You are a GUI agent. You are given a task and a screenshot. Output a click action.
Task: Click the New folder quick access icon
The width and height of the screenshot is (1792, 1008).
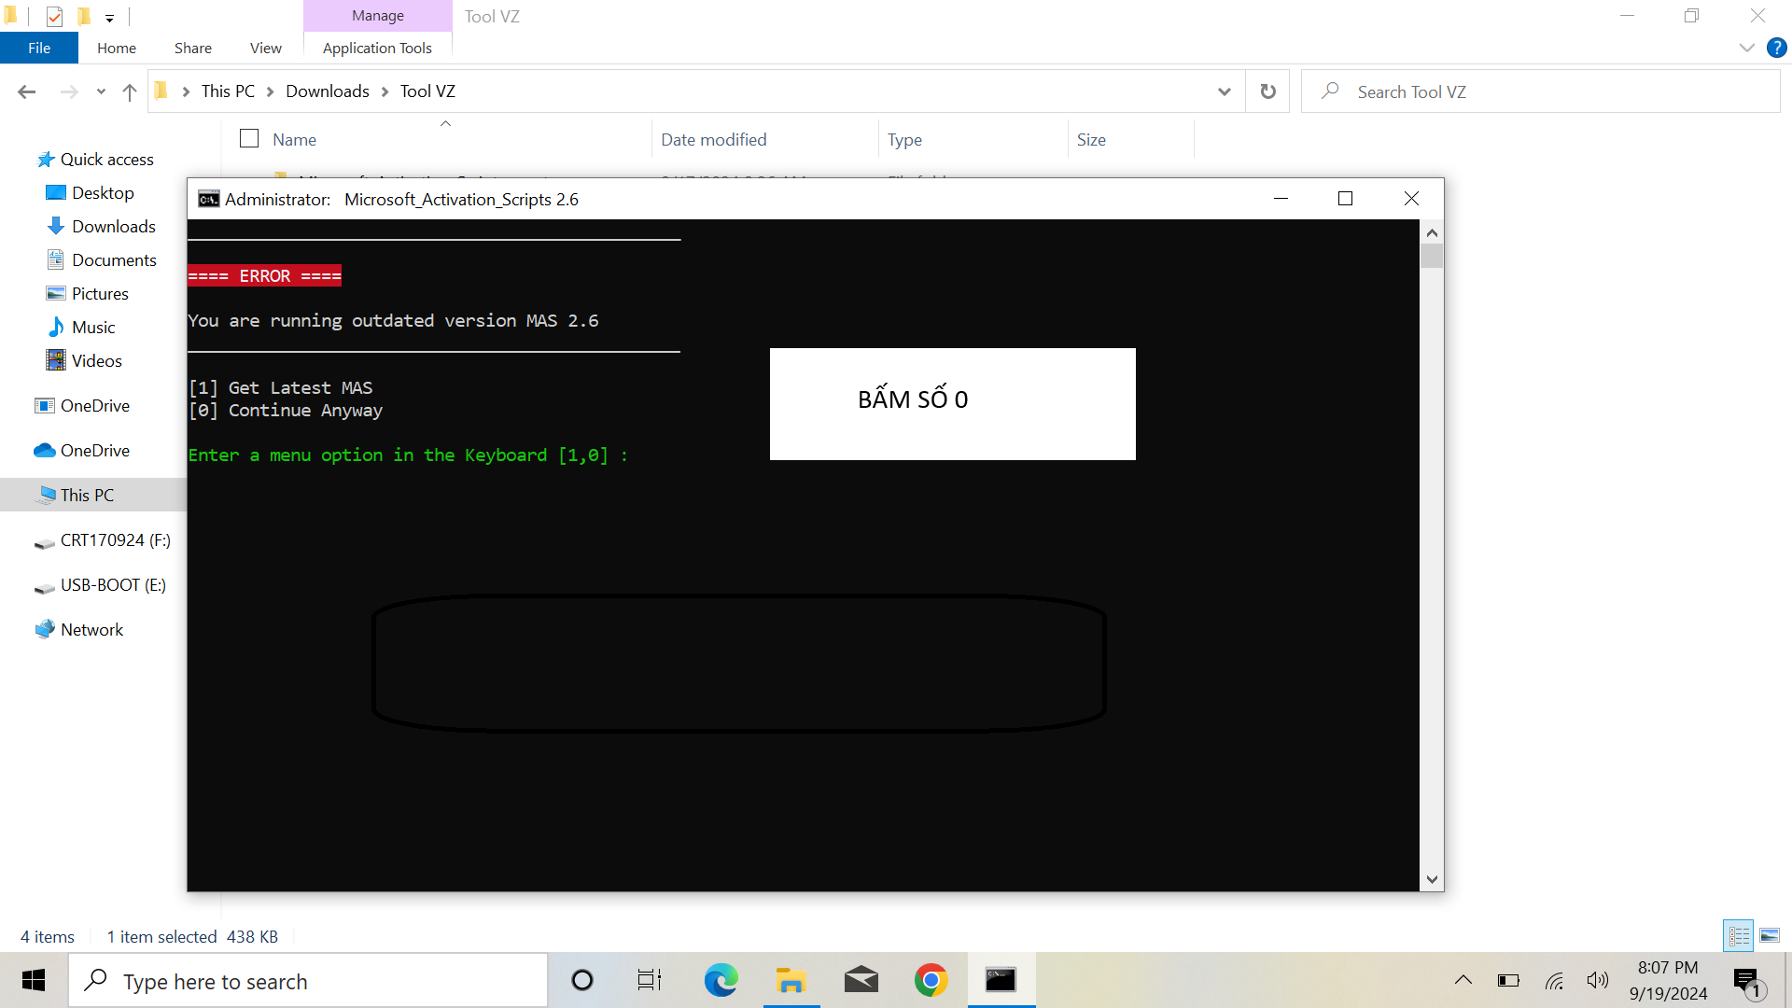pos(84,17)
